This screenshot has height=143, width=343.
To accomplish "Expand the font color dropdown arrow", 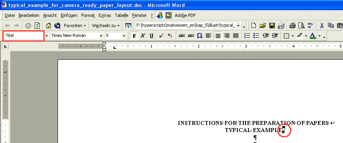I will click(319, 36).
